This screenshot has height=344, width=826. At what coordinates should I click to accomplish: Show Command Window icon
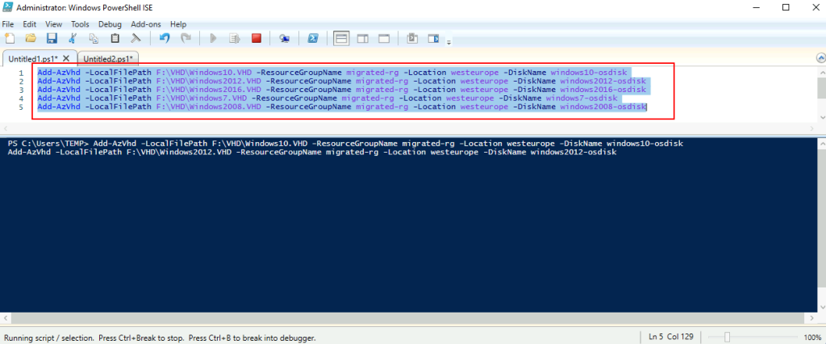pyautogui.click(x=412, y=38)
